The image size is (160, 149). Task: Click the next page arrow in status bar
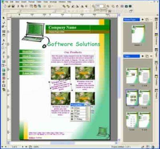[x=22, y=147]
